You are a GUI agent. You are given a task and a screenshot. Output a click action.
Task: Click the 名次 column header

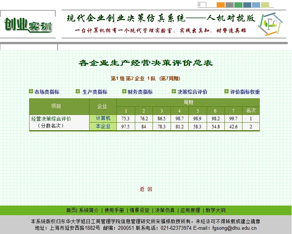251,111
